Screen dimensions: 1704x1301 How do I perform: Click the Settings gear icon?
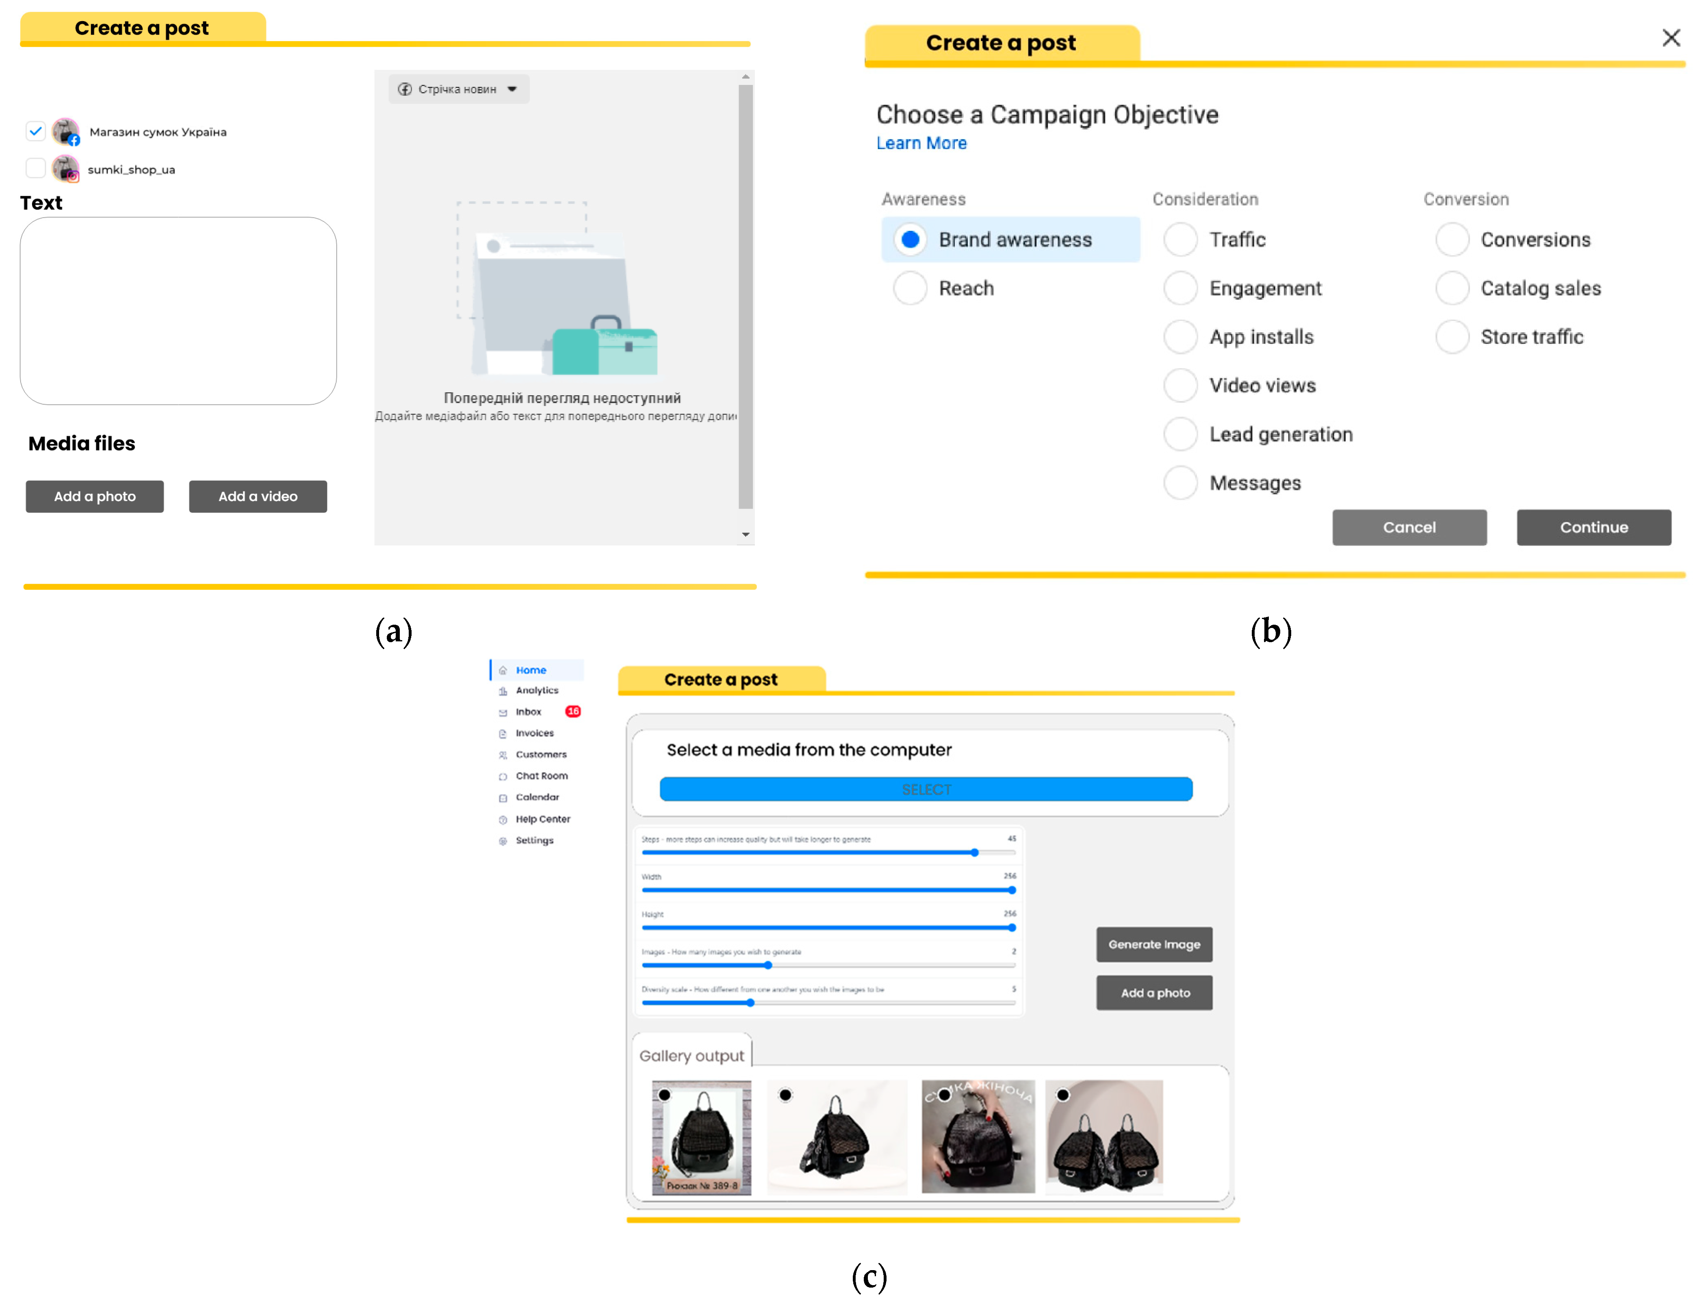pyautogui.click(x=503, y=841)
